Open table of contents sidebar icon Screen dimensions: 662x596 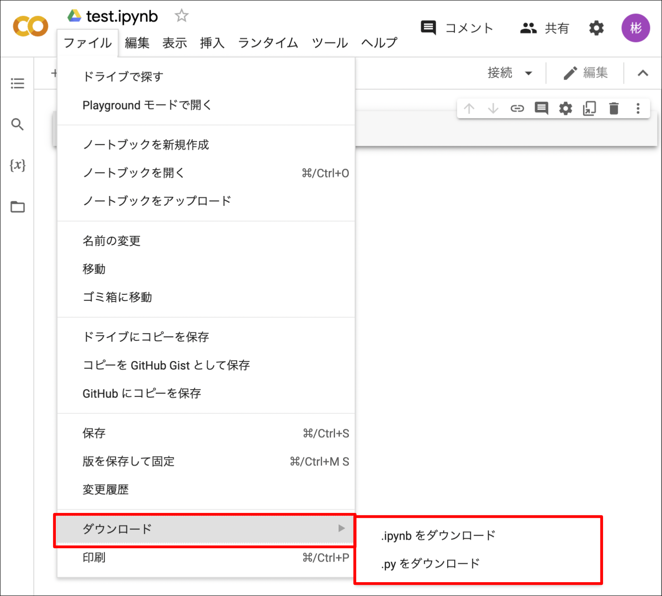(x=17, y=83)
